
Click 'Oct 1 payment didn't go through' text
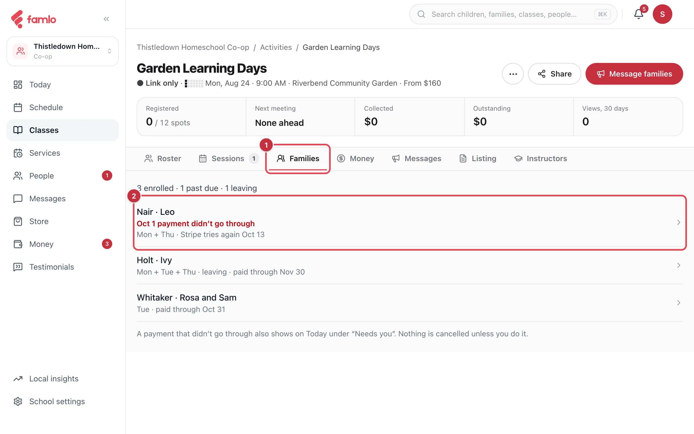[195, 224]
